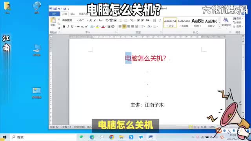
Task: Click the Multilevel List icon
Action: tap(132, 20)
